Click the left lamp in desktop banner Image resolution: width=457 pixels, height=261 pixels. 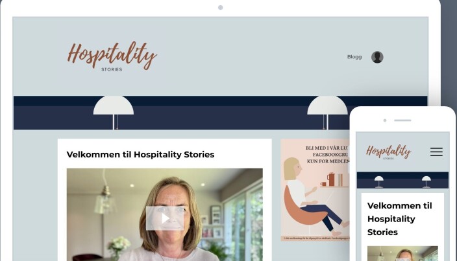click(x=114, y=113)
